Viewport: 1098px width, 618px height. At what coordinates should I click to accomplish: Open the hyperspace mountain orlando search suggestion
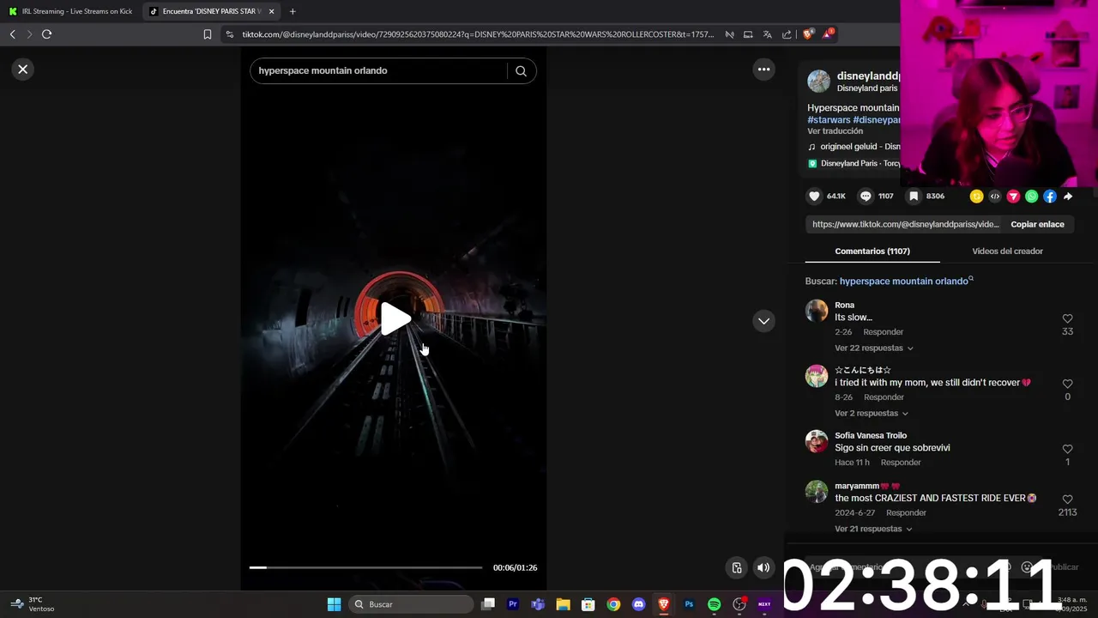tap(904, 281)
